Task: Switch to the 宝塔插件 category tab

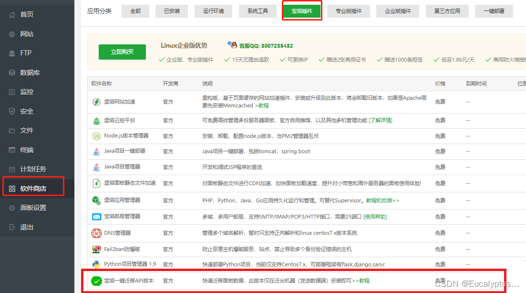Action: click(x=302, y=11)
